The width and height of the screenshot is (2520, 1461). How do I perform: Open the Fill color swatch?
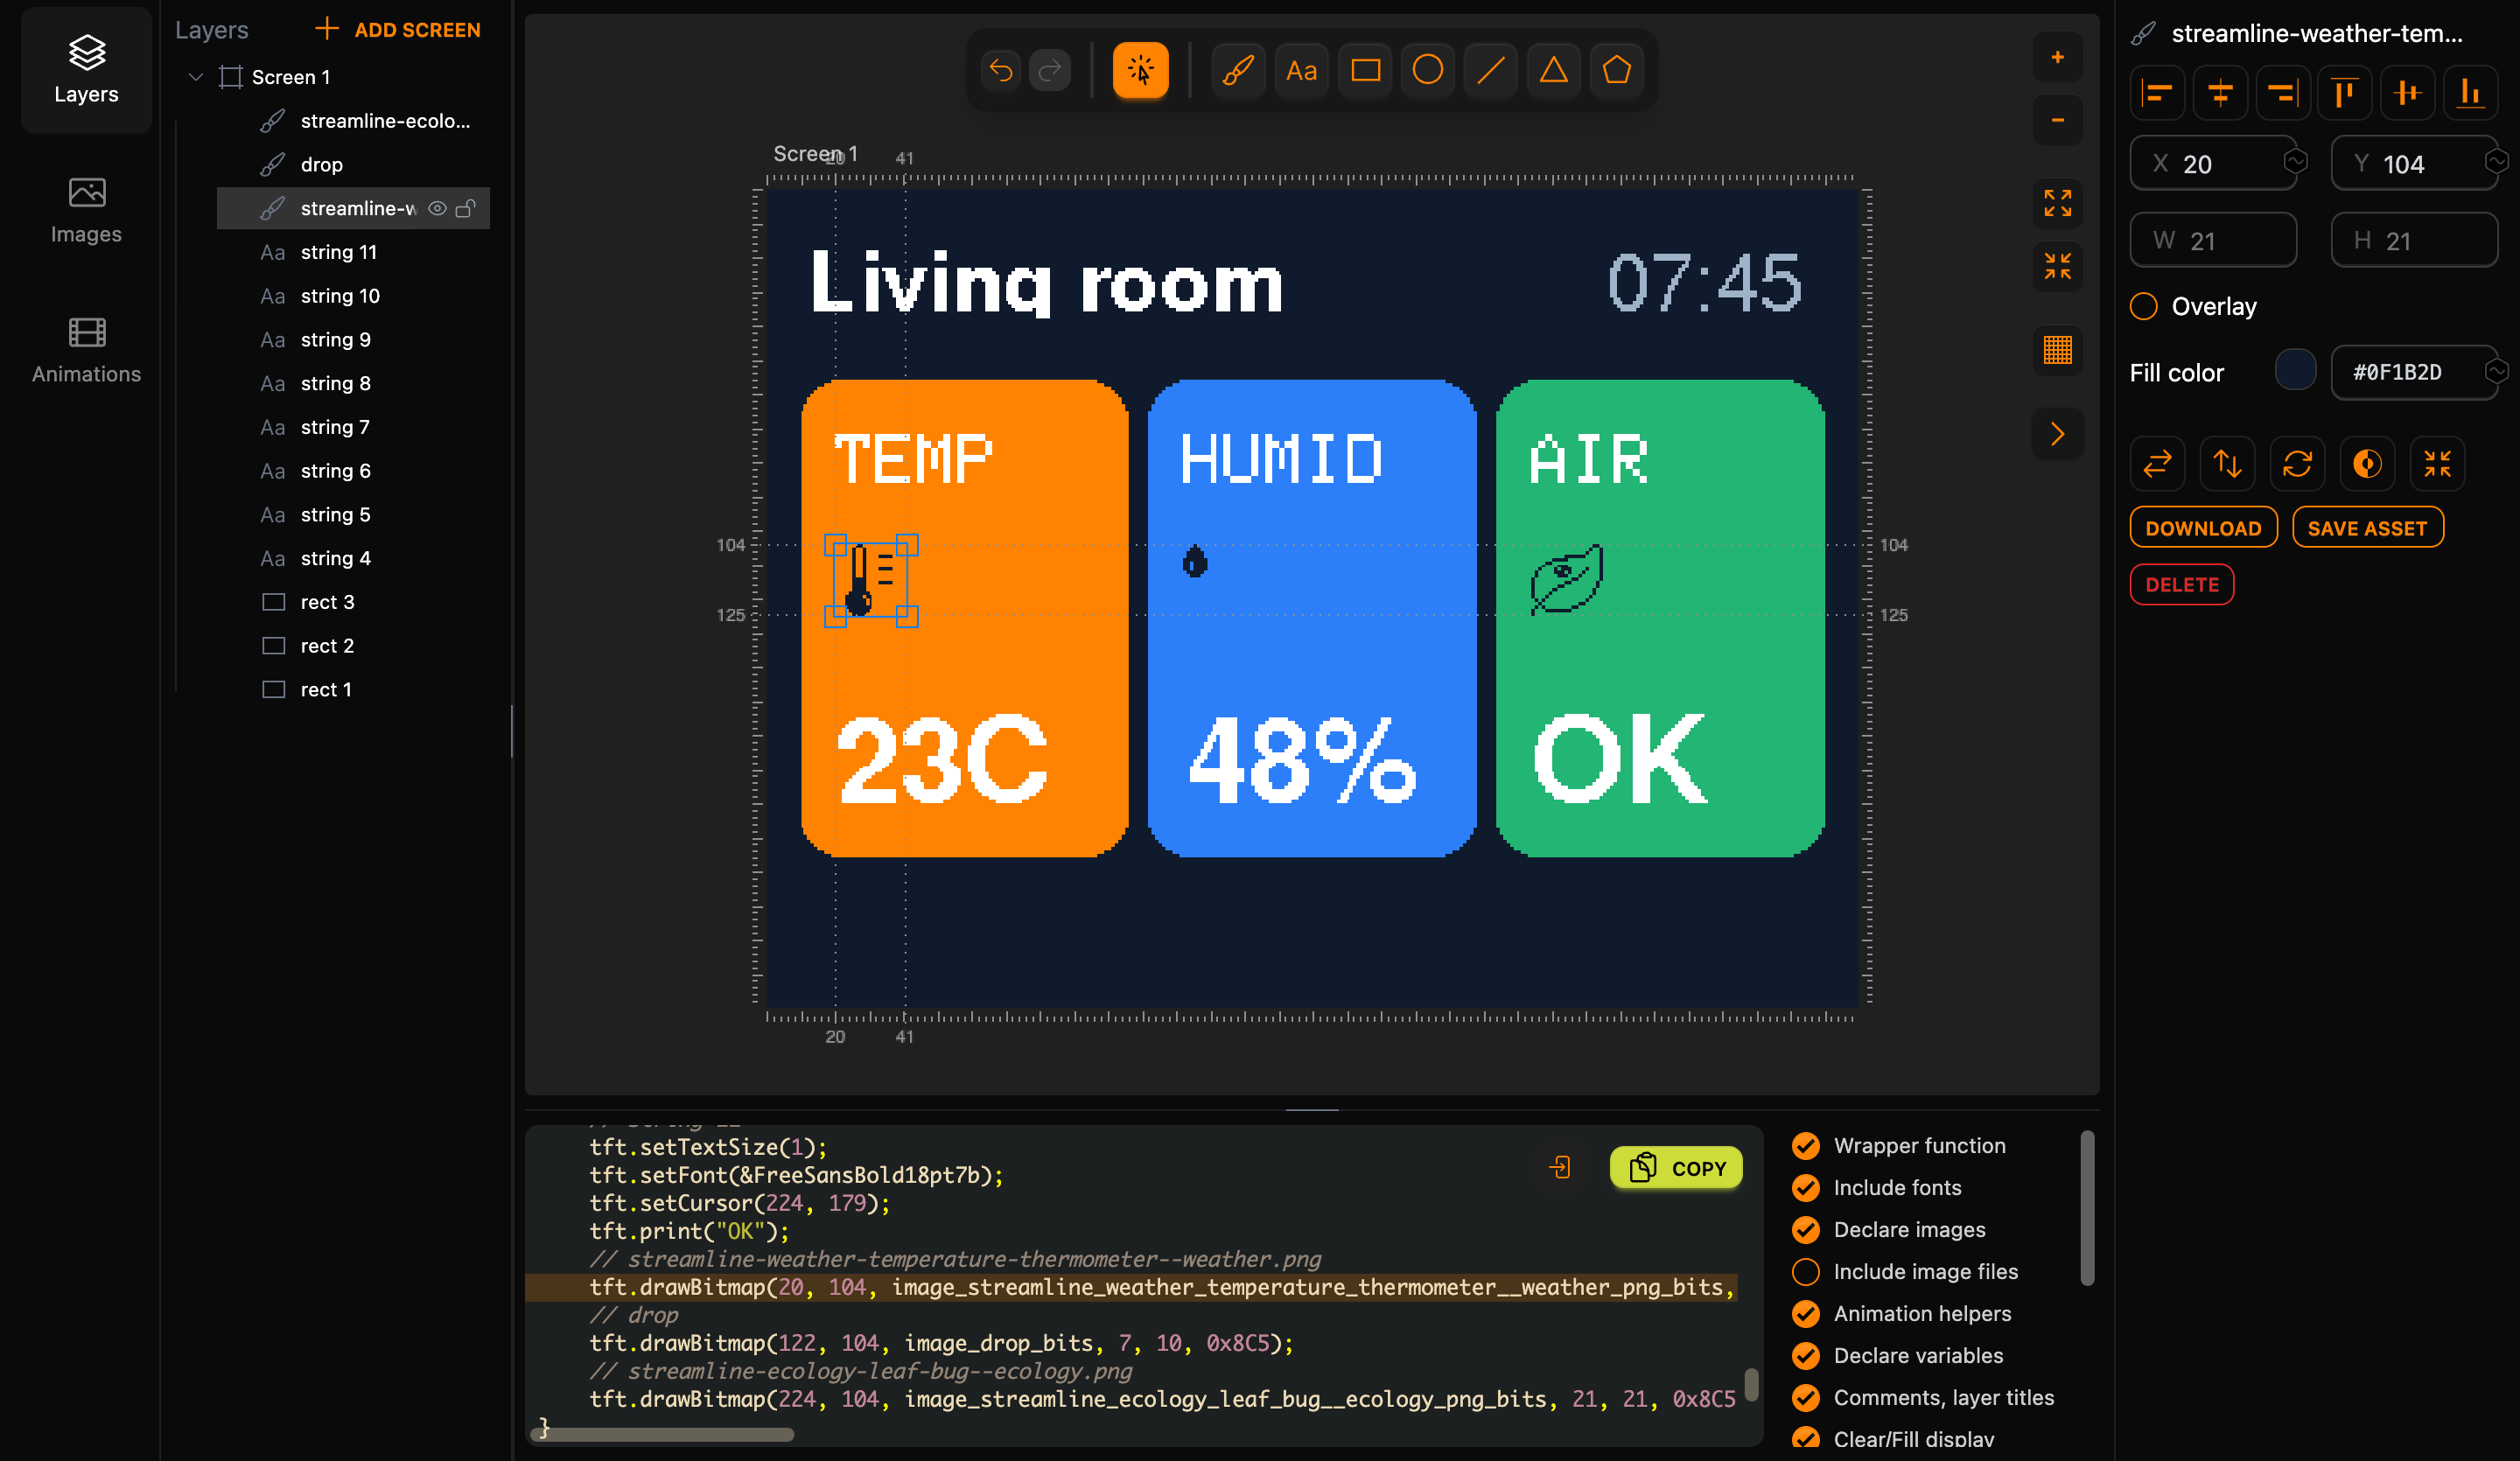[2295, 371]
